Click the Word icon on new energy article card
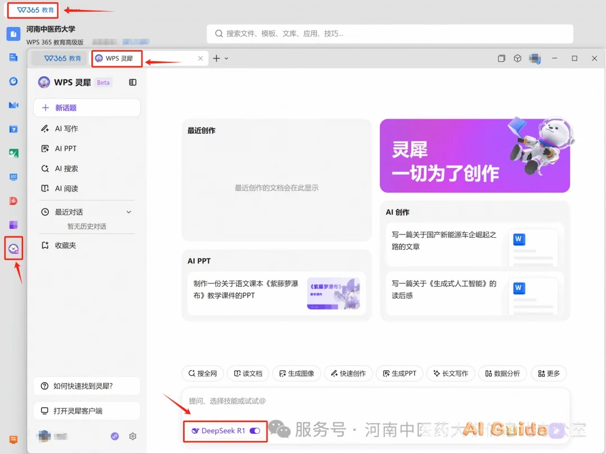606x454 pixels. [518, 239]
